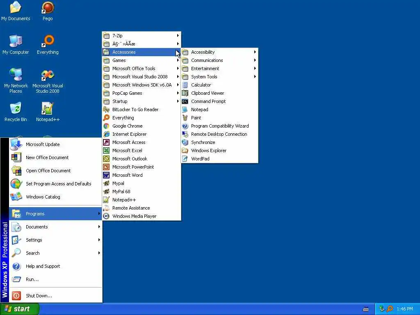Launch Notepad++ from Programs menu
The height and width of the screenshot is (315, 420).
coord(142,200)
